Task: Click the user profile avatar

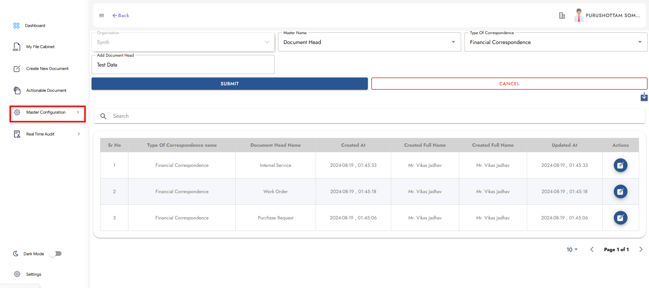Action: 579,15
